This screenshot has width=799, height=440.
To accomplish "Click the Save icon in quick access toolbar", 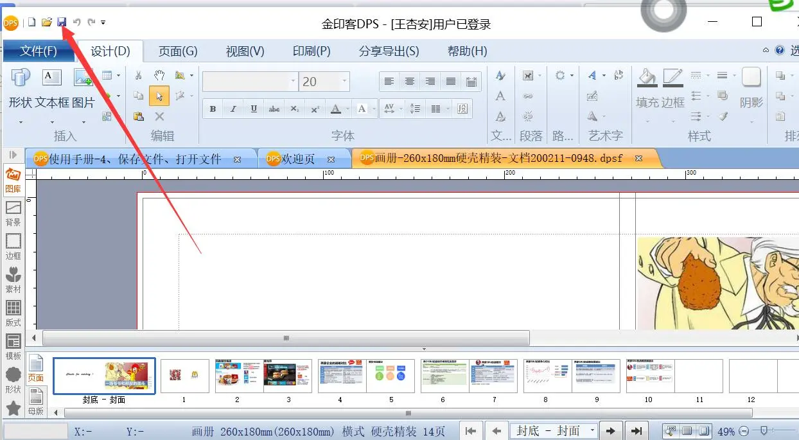I will 62,22.
